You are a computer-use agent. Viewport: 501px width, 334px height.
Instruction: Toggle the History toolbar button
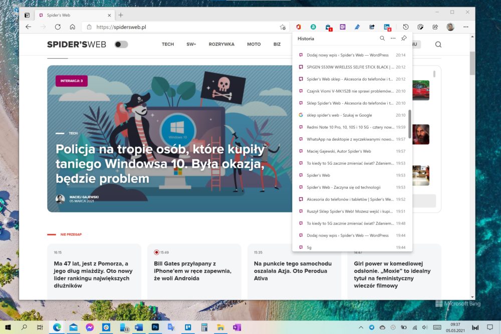(x=405, y=27)
